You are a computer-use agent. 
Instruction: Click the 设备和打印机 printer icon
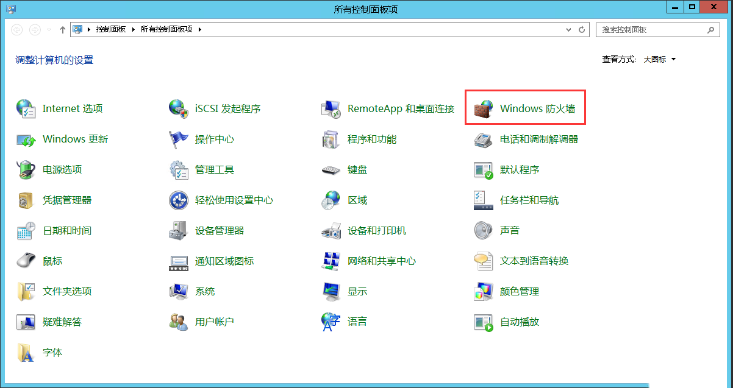pos(331,230)
